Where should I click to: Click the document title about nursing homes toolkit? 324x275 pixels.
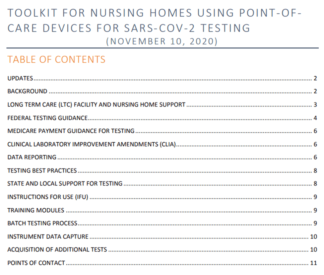(x=154, y=20)
